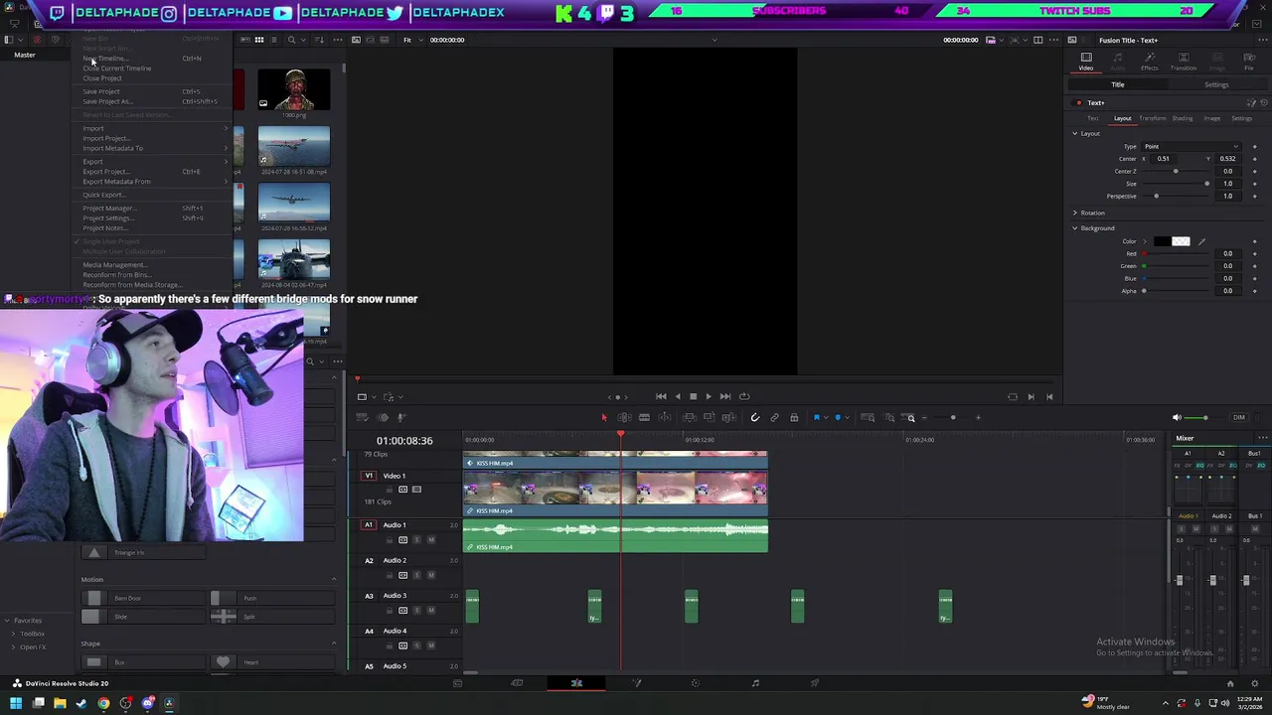The width and height of the screenshot is (1272, 715).
Task: Open the Inspector File tab icon
Action: (x=1249, y=62)
